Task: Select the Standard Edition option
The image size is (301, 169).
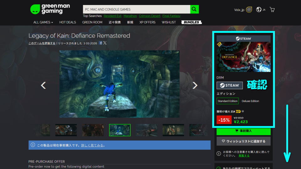Action: (x=228, y=101)
